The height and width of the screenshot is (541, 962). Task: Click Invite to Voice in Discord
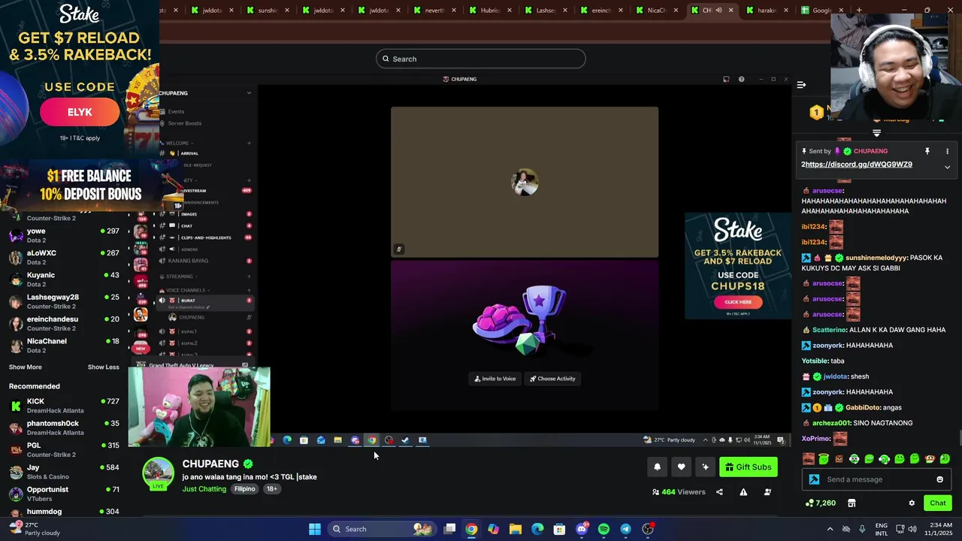pyautogui.click(x=496, y=379)
